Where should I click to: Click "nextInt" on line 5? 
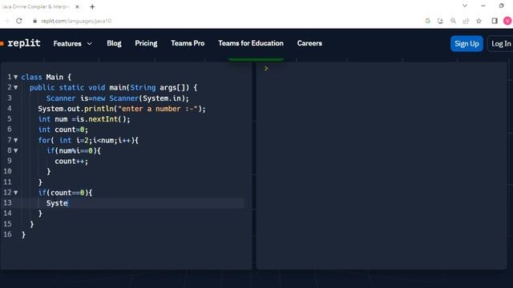click(x=103, y=119)
